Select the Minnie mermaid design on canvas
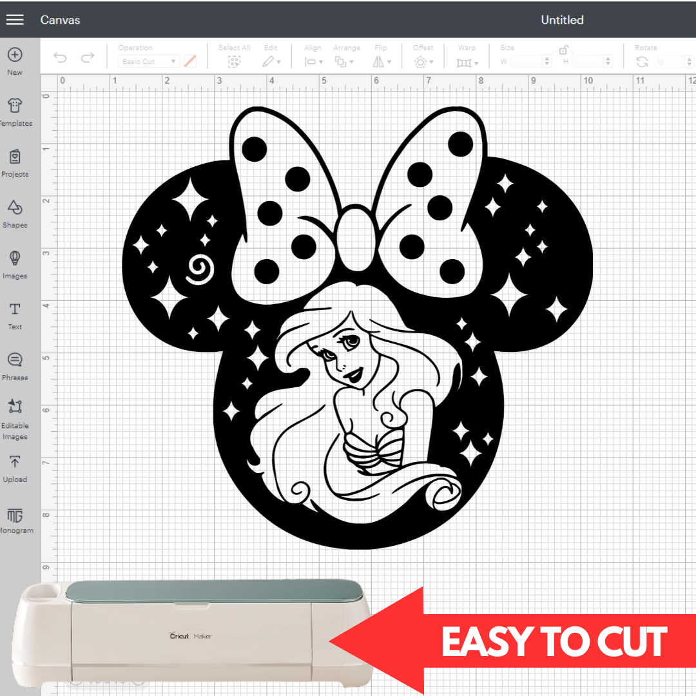 pyautogui.click(x=357, y=327)
